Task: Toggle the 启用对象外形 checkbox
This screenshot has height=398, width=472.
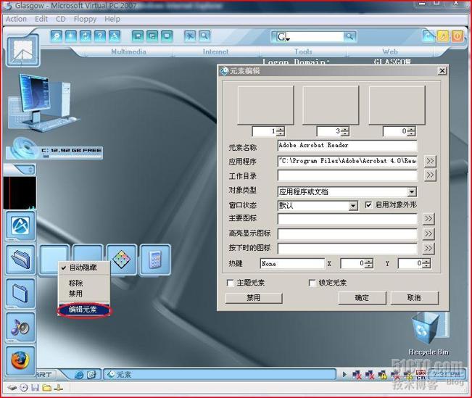Action: 368,205
